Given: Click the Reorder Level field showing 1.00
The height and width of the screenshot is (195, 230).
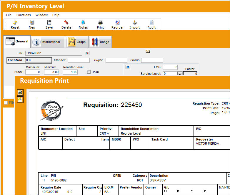Looking at the screenshot, I should tap(70, 72).
